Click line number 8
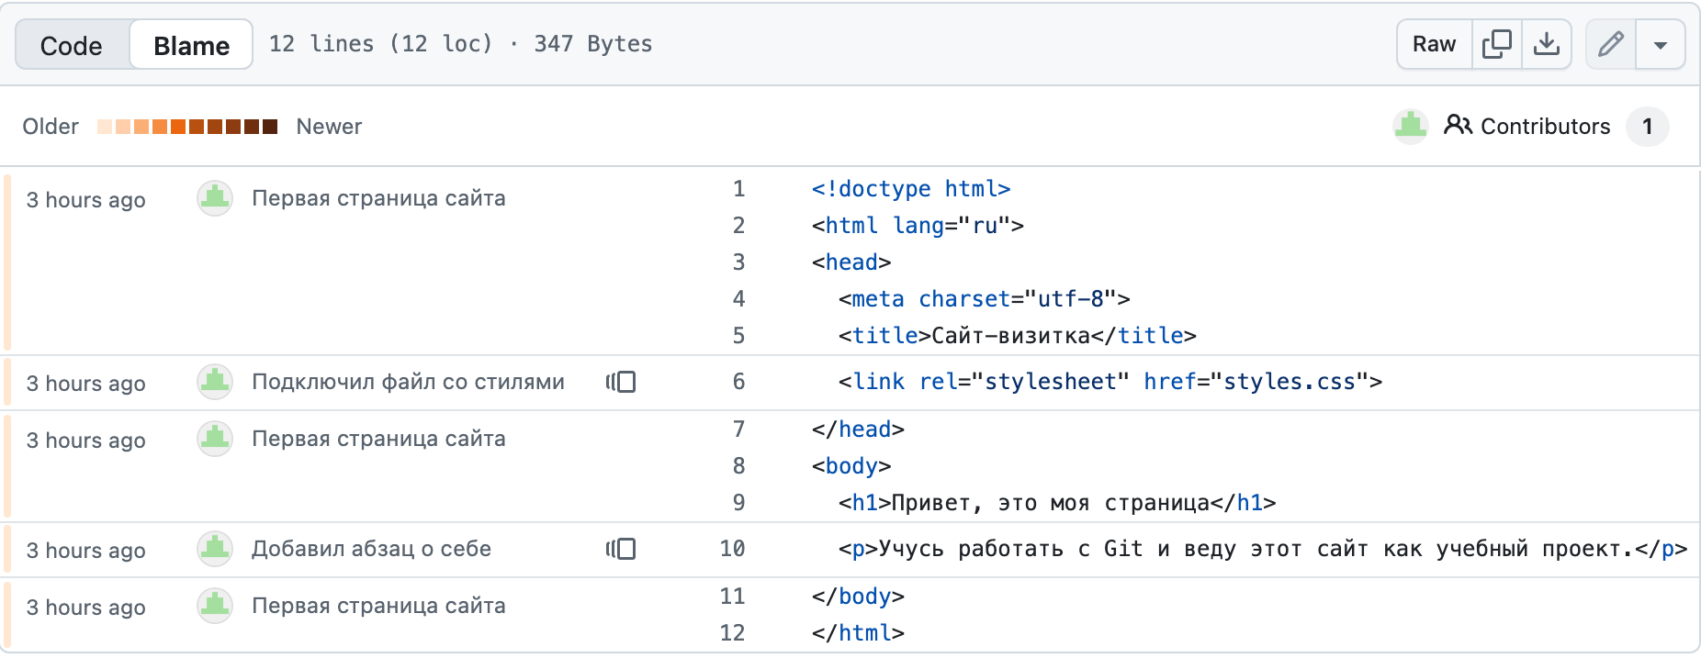 (x=738, y=466)
